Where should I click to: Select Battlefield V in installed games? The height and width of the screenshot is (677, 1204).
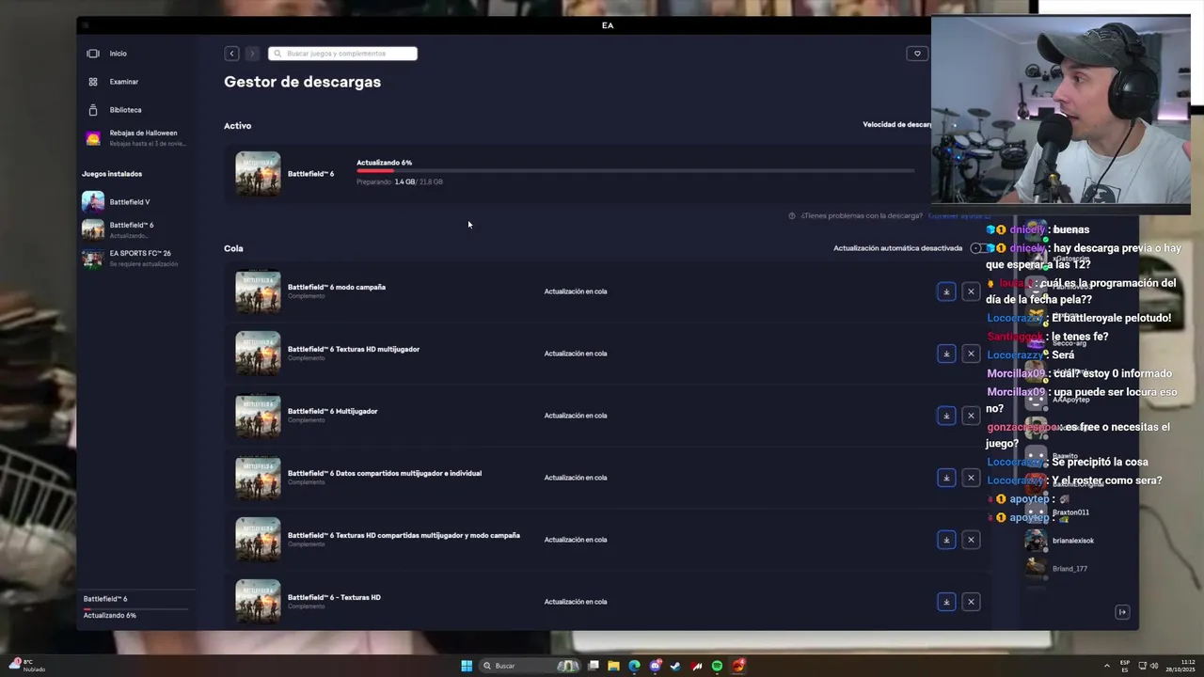coord(130,202)
